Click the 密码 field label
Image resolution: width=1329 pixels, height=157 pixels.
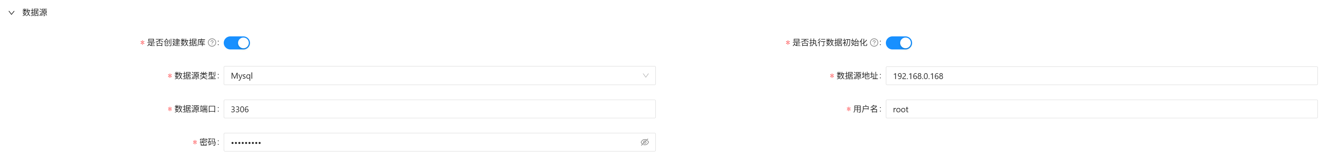point(208,142)
